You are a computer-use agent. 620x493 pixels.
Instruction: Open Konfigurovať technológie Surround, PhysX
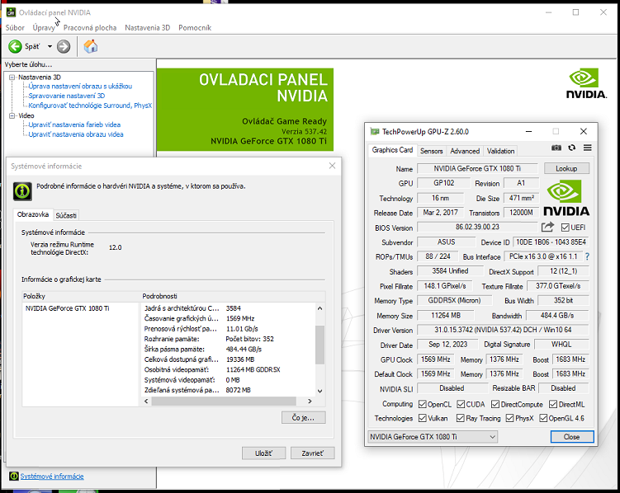point(90,106)
